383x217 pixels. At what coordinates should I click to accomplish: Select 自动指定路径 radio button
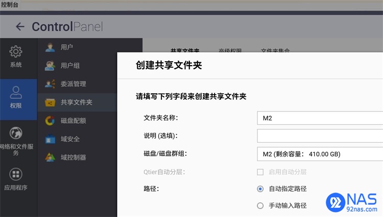tap(260, 189)
